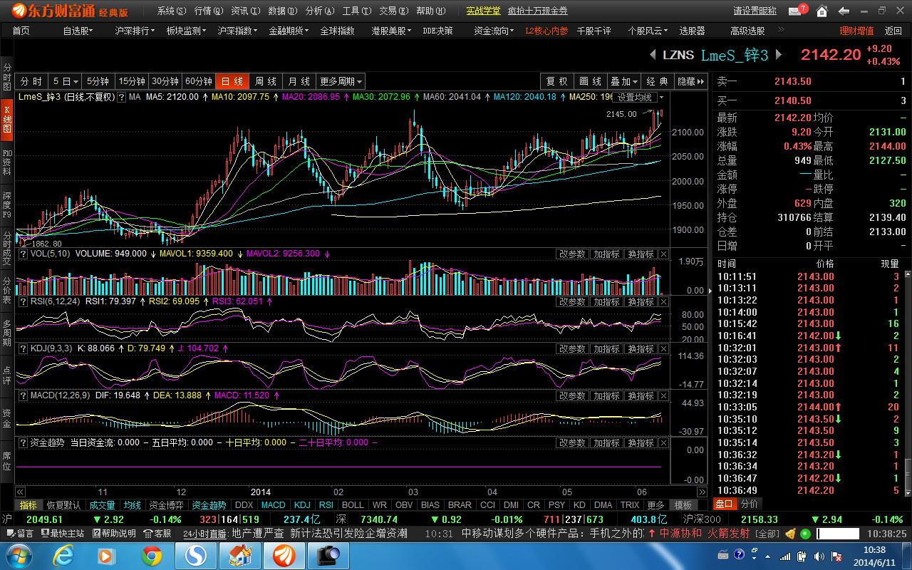Close the MACD indicator panel
Image resolution: width=912 pixels, height=570 pixels.
tap(663, 396)
